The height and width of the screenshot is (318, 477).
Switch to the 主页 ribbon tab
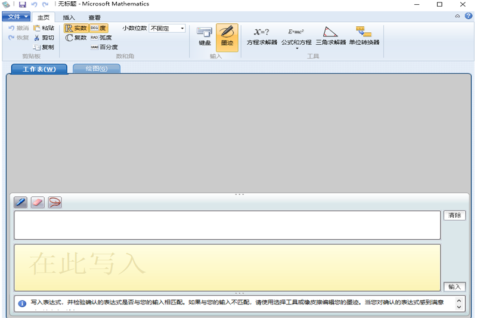click(x=43, y=17)
